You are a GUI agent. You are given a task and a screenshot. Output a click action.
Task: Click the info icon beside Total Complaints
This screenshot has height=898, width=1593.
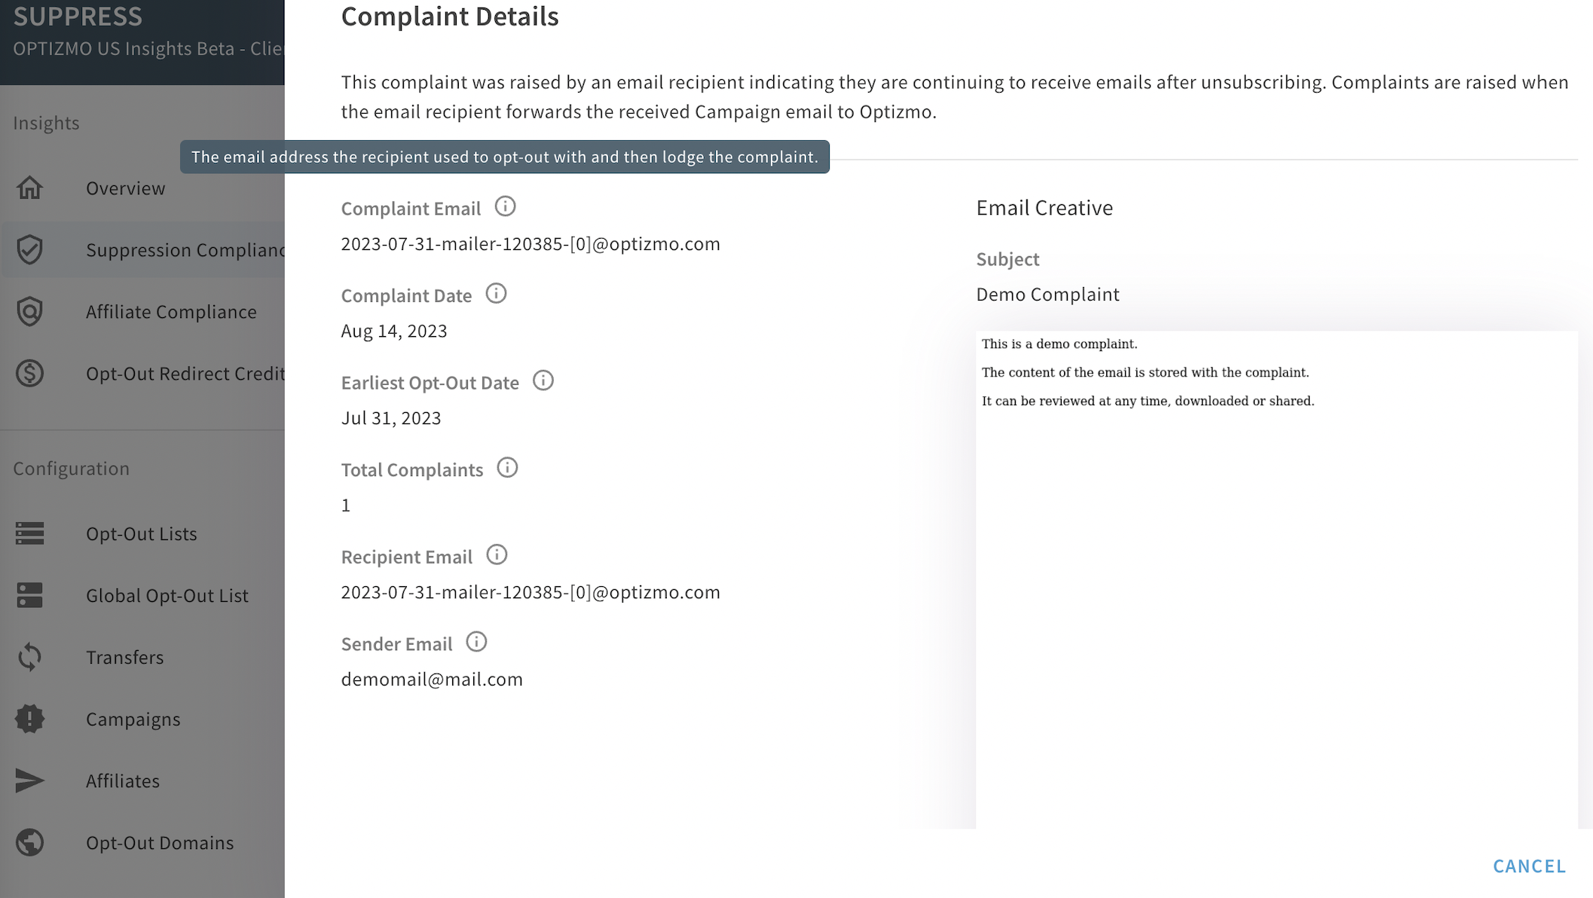507,468
